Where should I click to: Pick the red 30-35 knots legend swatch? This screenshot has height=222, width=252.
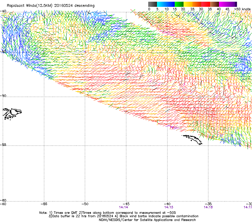206,4
